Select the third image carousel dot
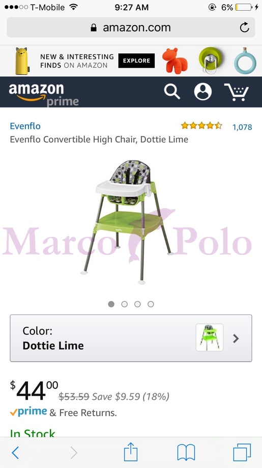The image size is (262, 468). (137, 304)
